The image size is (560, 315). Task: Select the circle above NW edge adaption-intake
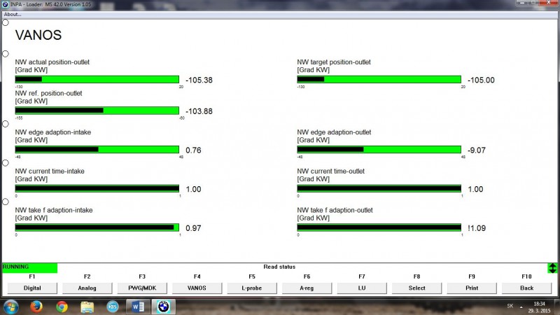tap(6, 124)
